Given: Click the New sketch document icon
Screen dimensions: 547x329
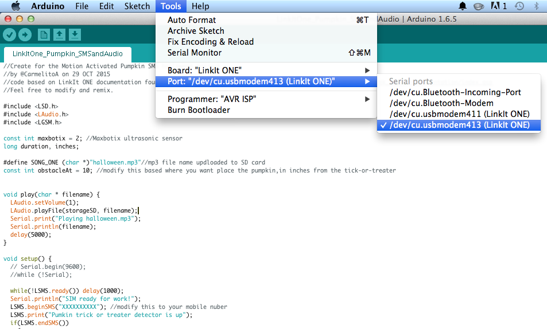Looking at the screenshot, I should pyautogui.click(x=44, y=34).
